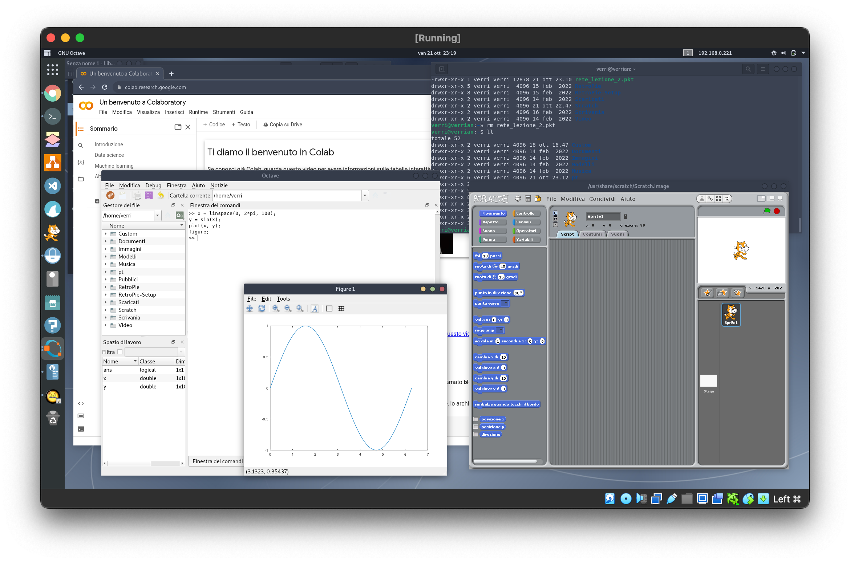
Task: Click the surprise sprite question mark button in Scratch
Action: coord(737,293)
